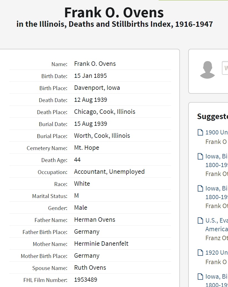Image resolution: width=228 pixels, height=287 pixels.
Task: Click the document icon beside first Iowa record
Action: [200, 156]
